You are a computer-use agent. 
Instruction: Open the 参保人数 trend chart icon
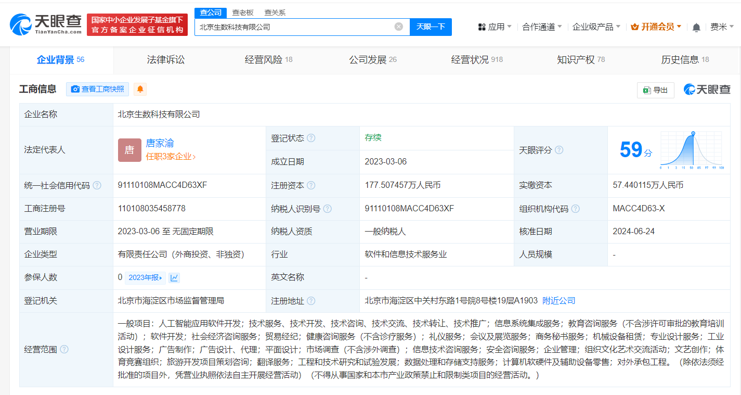tap(174, 277)
